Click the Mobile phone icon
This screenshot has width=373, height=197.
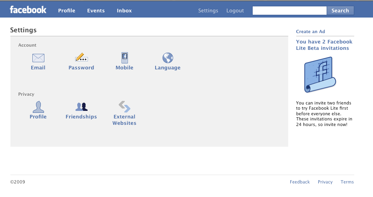(125, 58)
